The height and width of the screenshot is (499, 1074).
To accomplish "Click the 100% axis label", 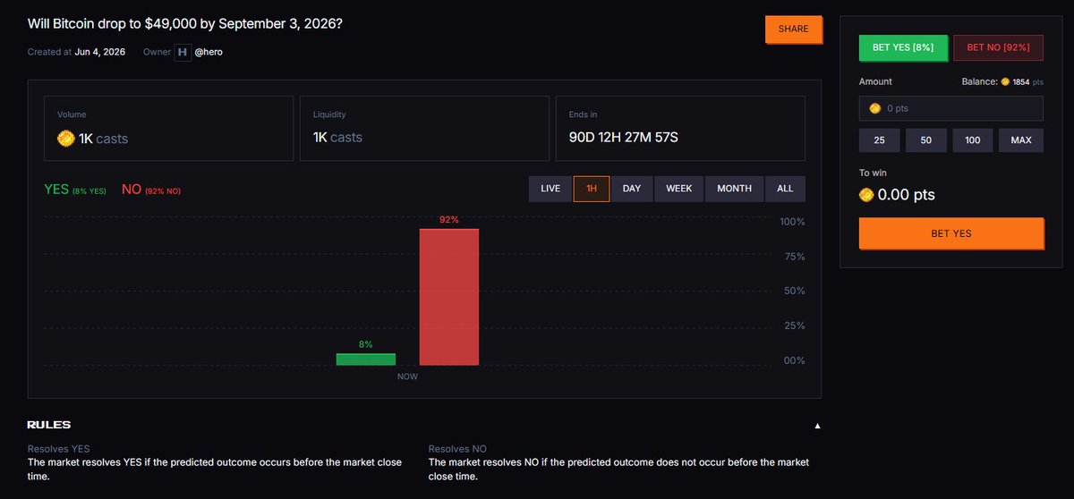I will pos(792,221).
